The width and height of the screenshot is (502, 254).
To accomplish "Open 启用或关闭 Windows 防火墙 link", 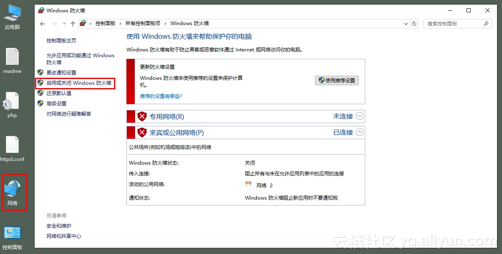I will pos(79,83).
